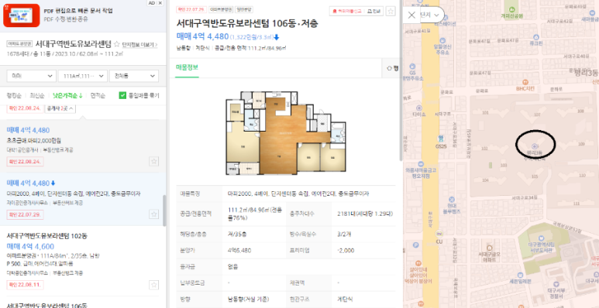This screenshot has width=599, height=308.
Task: Click the 서대구금오아파트 map marker
Action: coord(490,252)
